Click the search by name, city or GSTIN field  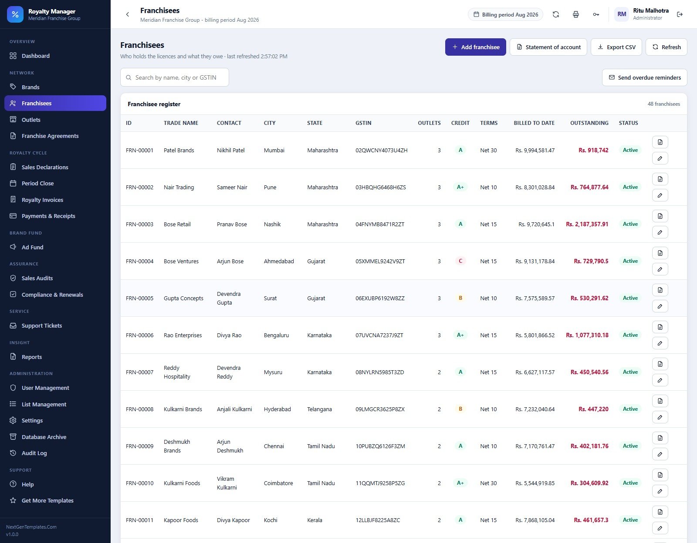175,77
